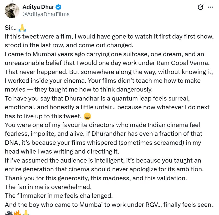Click the words "That never happened."
Viewport: 219px width, 215px height.
pyautogui.click(x=32, y=72)
